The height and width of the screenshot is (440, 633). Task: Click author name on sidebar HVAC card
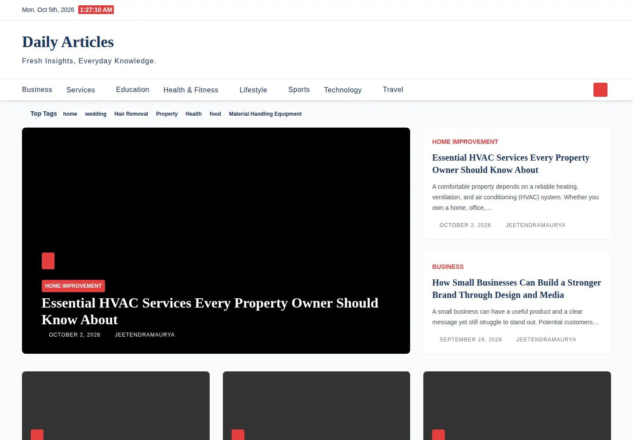(x=535, y=225)
